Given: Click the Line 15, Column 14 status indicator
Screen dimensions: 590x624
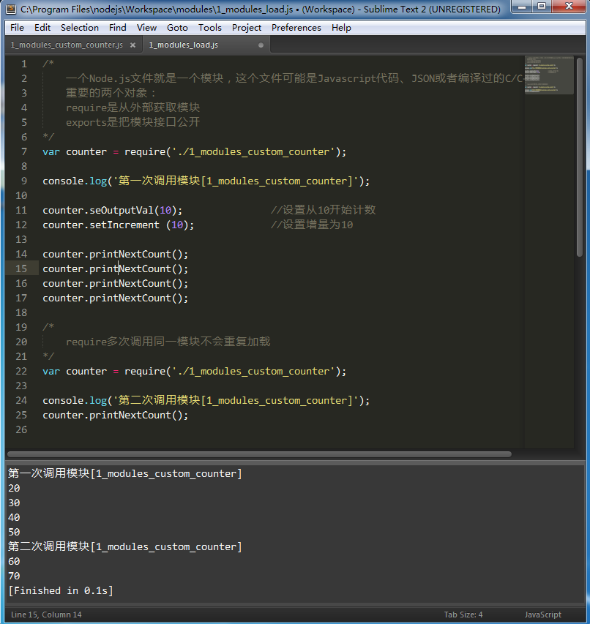Looking at the screenshot, I should tap(45, 614).
